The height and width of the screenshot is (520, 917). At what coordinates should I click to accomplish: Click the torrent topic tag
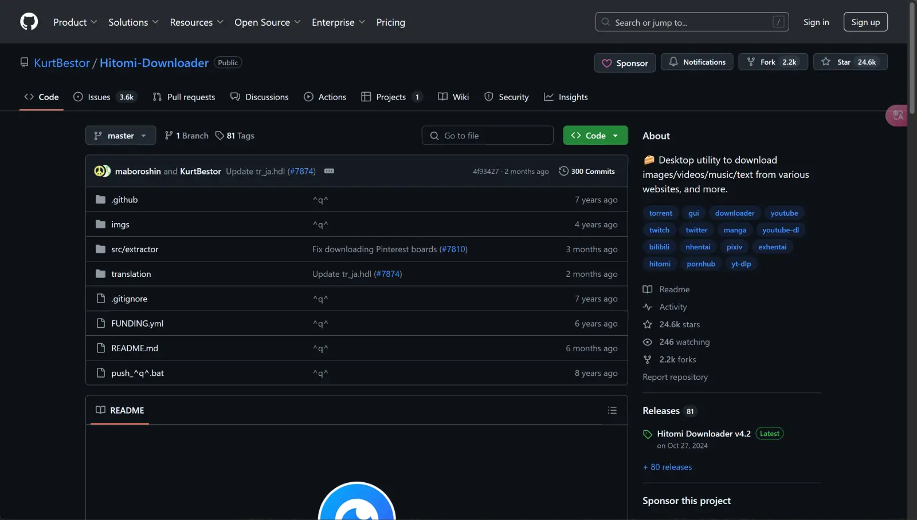(660, 213)
